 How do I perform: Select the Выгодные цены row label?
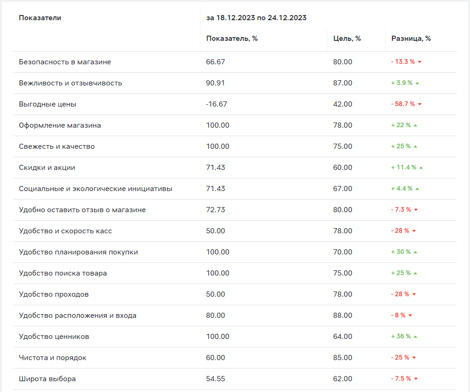48,104
